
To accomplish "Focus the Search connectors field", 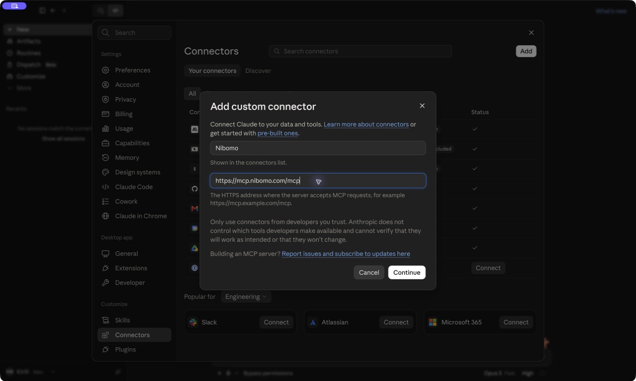I will click(360, 51).
